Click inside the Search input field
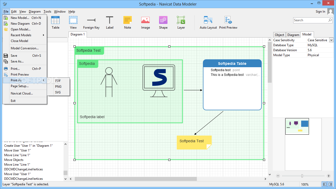The height and width of the screenshot is (189, 336). click(x=311, y=20)
